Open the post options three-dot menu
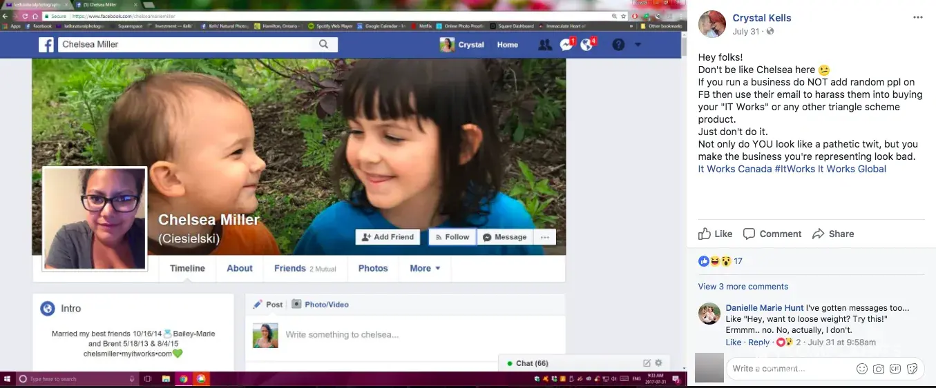The height and width of the screenshot is (388, 936). (917, 18)
